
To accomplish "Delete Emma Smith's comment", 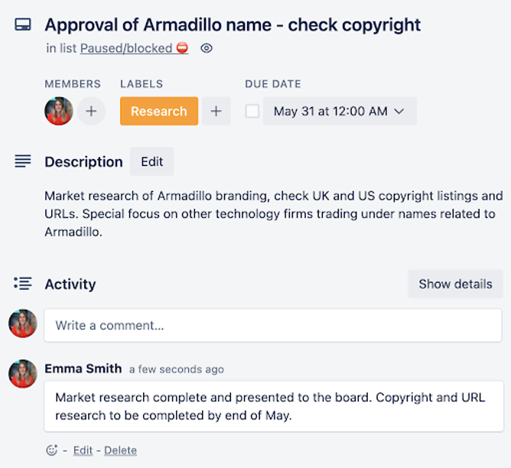I will (x=121, y=450).
